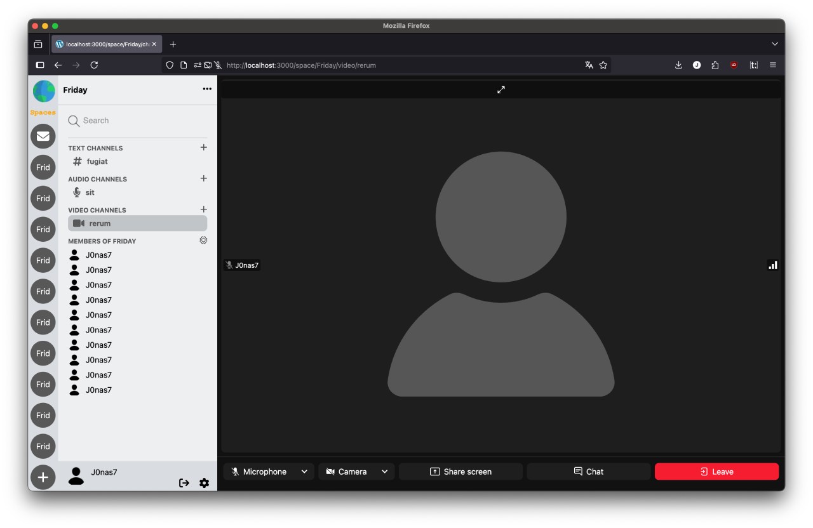Click the Share screen button
This screenshot has height=528, width=813.
coord(460,472)
